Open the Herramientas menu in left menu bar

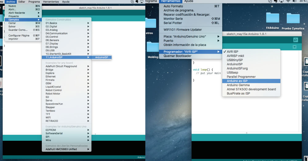coord(51,2)
